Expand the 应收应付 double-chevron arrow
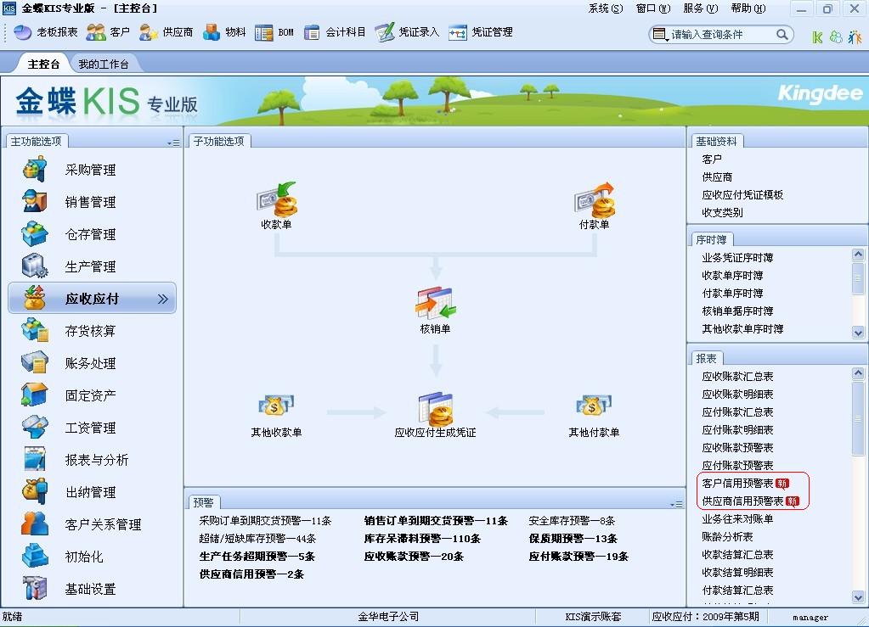The height and width of the screenshot is (627, 869). coord(162,299)
